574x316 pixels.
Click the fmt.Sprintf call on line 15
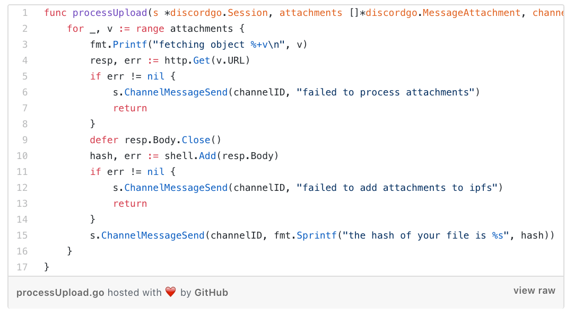coord(306,235)
